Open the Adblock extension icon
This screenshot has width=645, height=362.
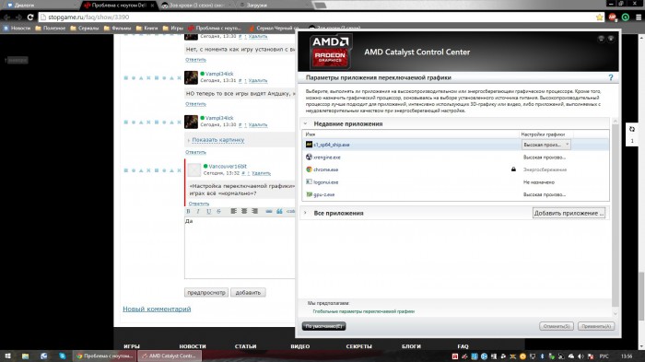click(x=613, y=18)
